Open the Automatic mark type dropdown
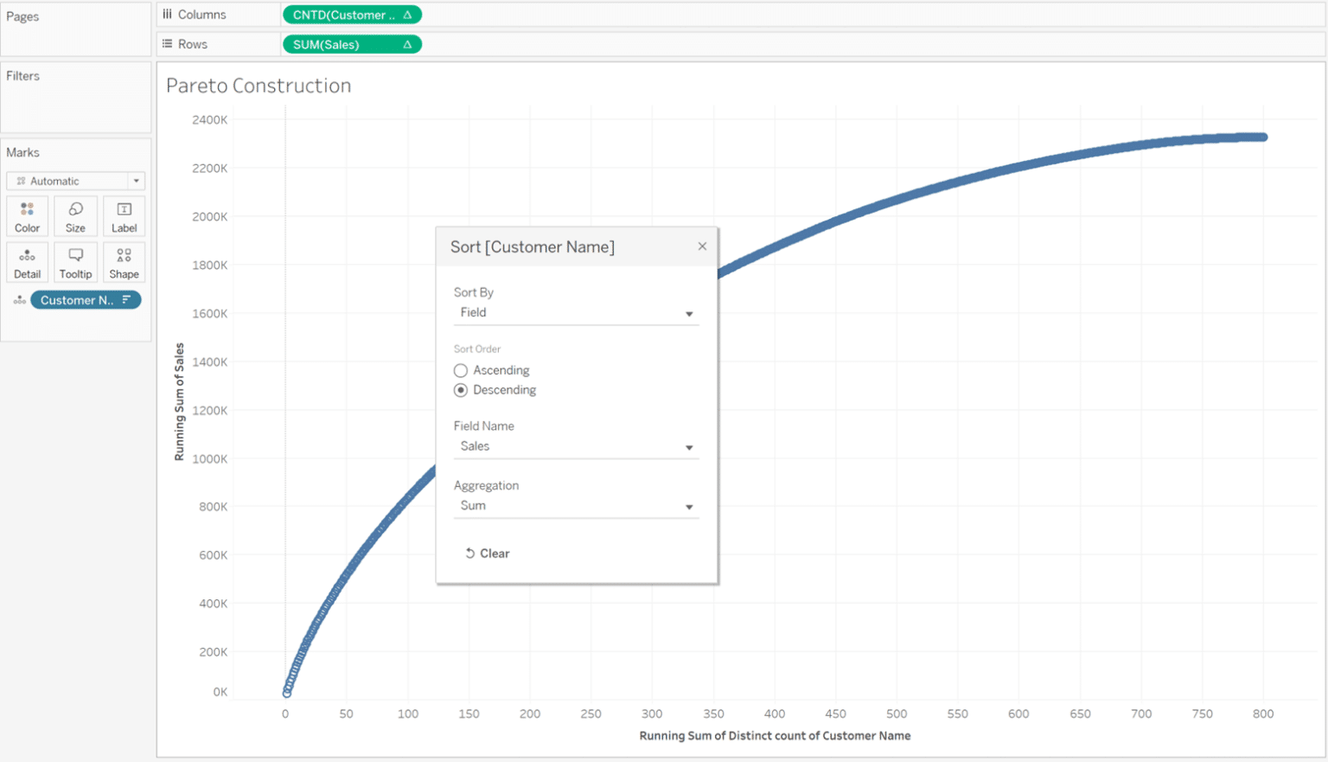The image size is (1328, 762). tap(135, 181)
